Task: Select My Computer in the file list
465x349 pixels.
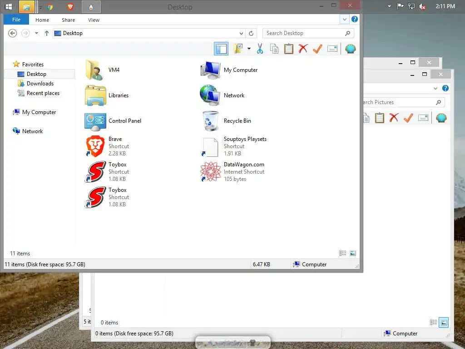Action: tap(229, 70)
